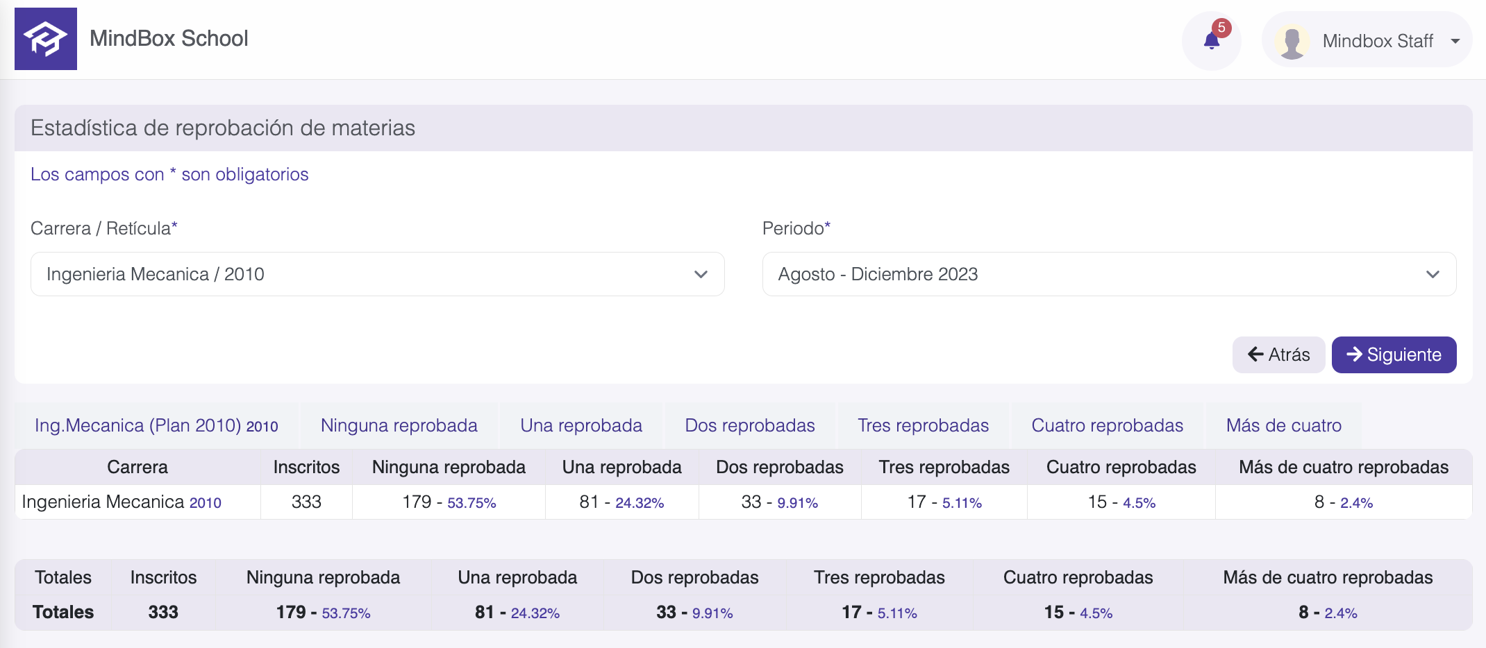Viewport: 1486px width, 648px height.
Task: Switch to Dos reprobadas tab
Action: click(x=749, y=425)
